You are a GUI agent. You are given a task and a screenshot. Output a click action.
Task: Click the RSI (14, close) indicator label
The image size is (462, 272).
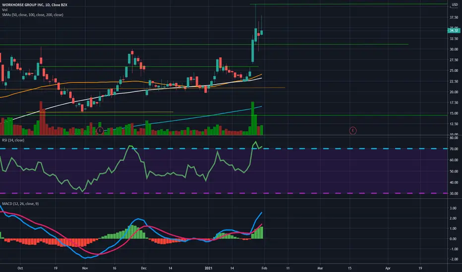[x=13, y=140]
